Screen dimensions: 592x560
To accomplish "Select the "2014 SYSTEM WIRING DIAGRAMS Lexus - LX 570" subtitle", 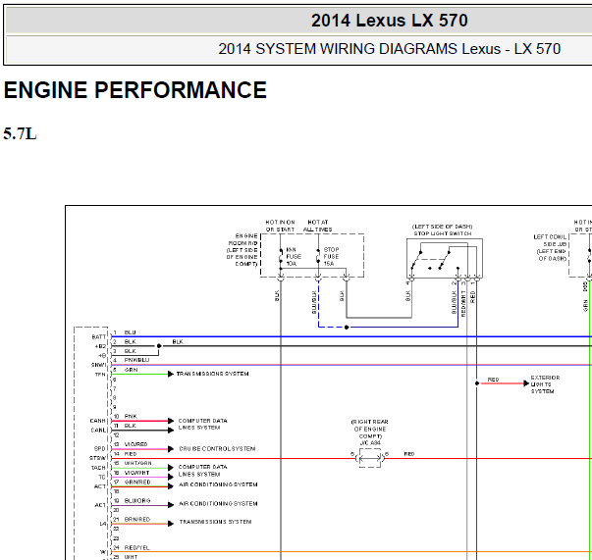I will pos(389,49).
